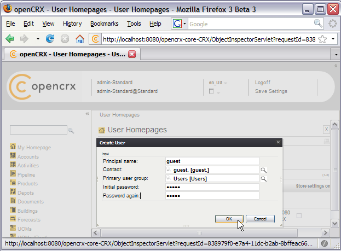Click the activity throbber icon

[333, 24]
